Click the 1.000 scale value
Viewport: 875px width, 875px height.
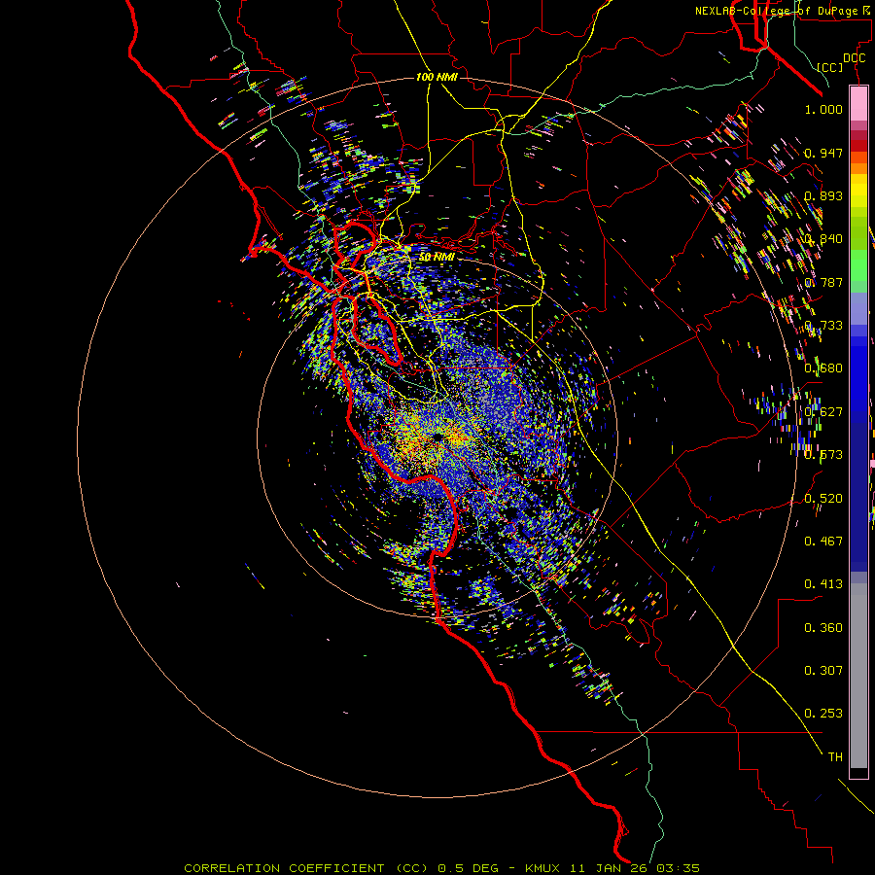click(823, 109)
